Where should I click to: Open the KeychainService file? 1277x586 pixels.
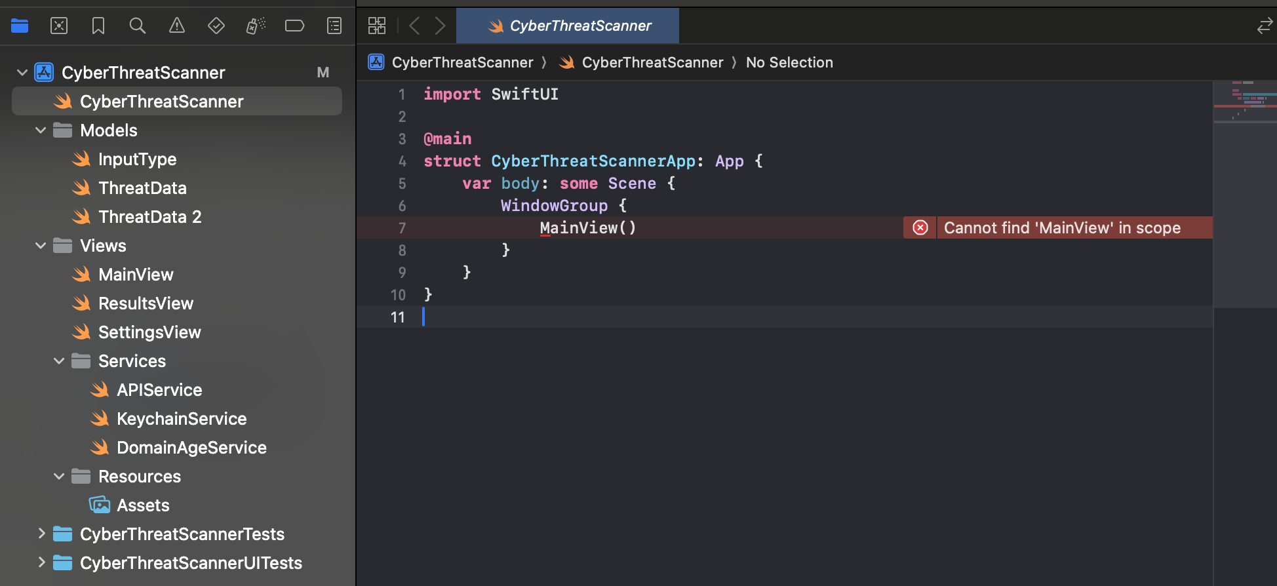(182, 418)
